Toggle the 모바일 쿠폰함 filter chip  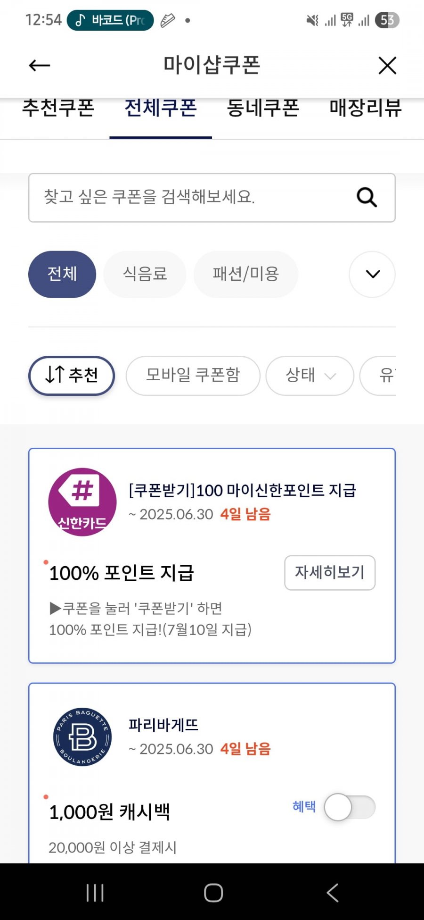[193, 376]
